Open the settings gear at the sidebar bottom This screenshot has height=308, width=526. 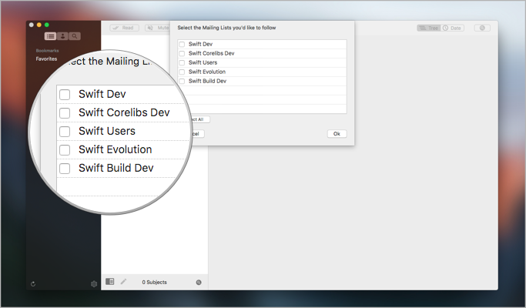[x=94, y=284]
